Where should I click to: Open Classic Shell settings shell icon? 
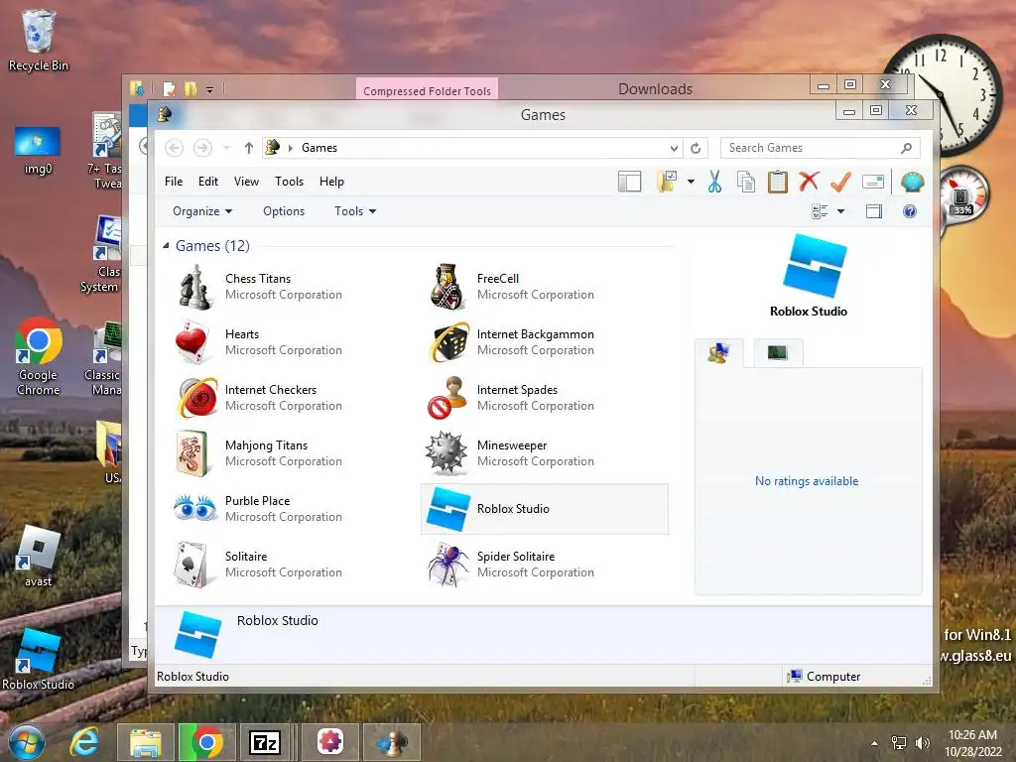(913, 183)
